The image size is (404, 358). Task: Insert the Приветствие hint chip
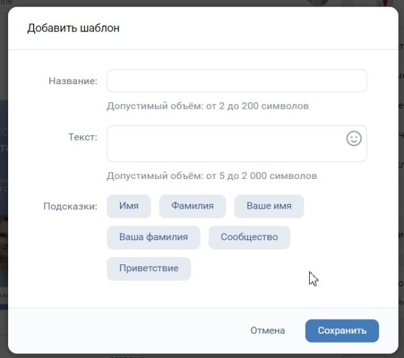click(149, 268)
